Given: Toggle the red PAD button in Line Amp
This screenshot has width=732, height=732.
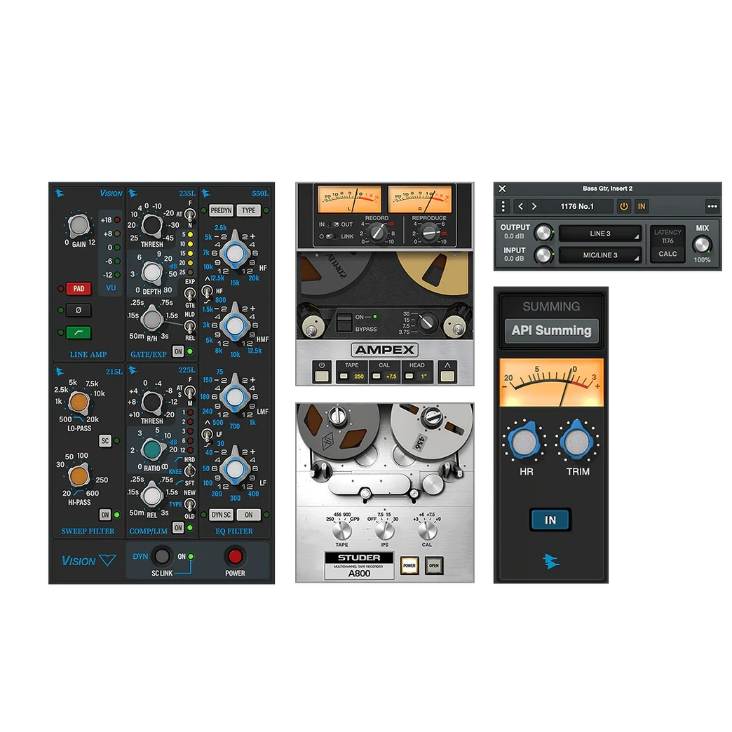Looking at the screenshot, I should pos(79,288).
